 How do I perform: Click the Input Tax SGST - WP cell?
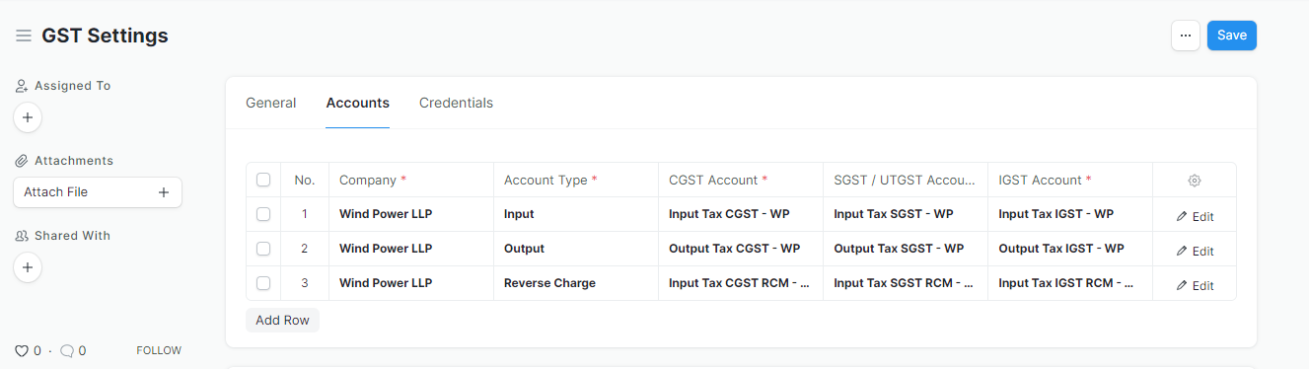click(x=906, y=214)
